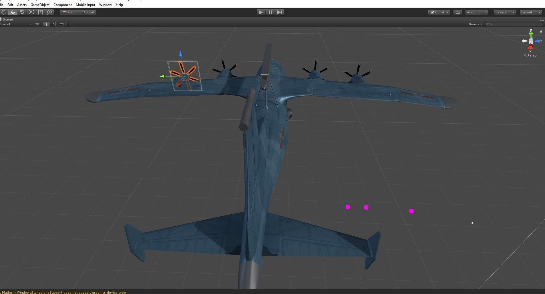The width and height of the screenshot is (545, 294).
Task: Open the Gizmos dropdown
Action: coord(475,24)
